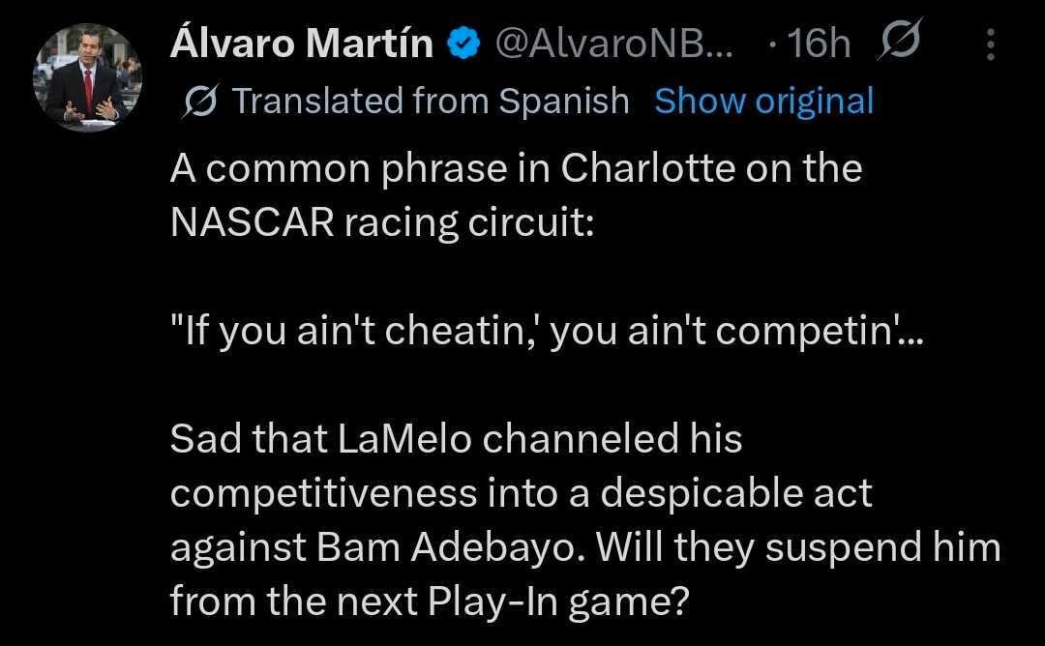1045x646 pixels.
Task: Click the @AlvaroNB handle
Action: [614, 44]
